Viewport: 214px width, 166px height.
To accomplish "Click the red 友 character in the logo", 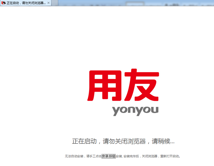I will tap(142, 85).
